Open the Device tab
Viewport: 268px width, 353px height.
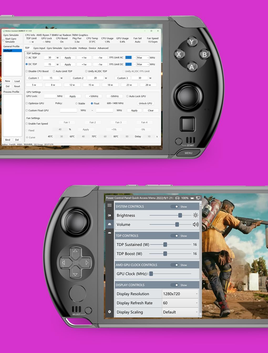coord(92,48)
